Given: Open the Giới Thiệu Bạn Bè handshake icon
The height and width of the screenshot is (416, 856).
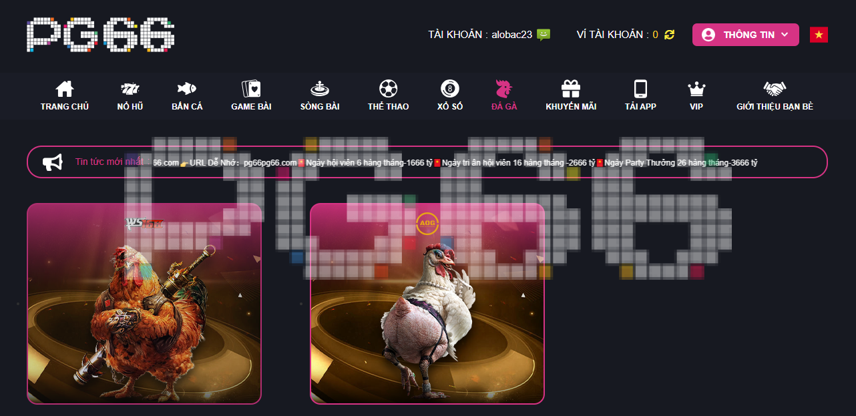Looking at the screenshot, I should click(x=775, y=89).
